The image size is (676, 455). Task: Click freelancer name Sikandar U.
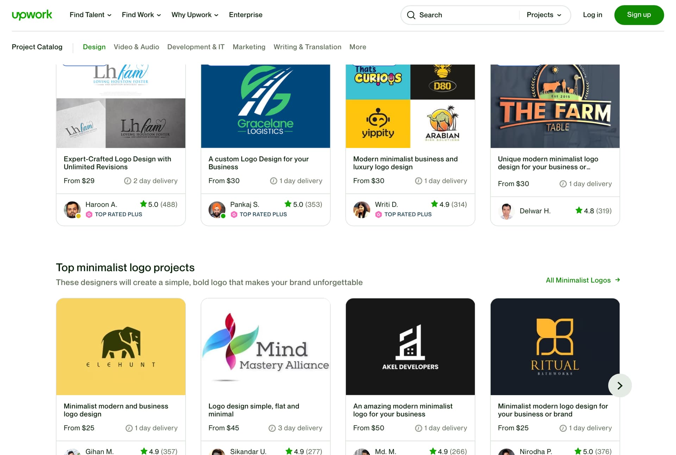click(x=248, y=451)
